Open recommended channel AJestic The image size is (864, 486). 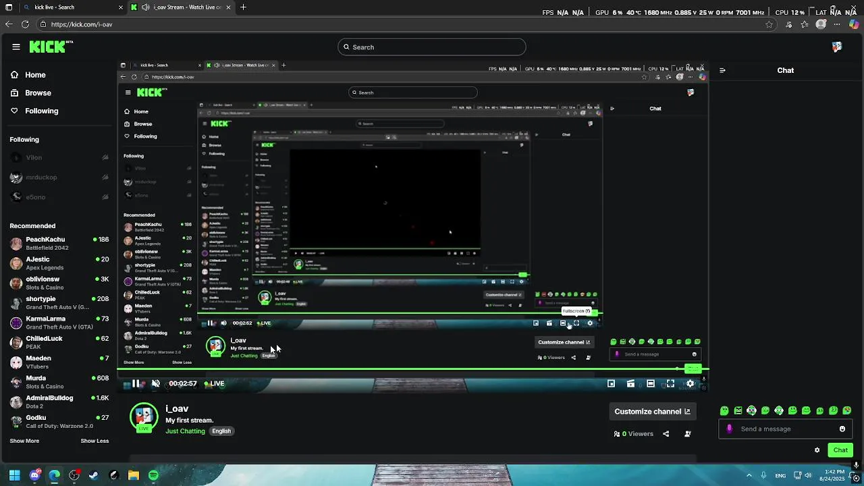click(x=59, y=263)
